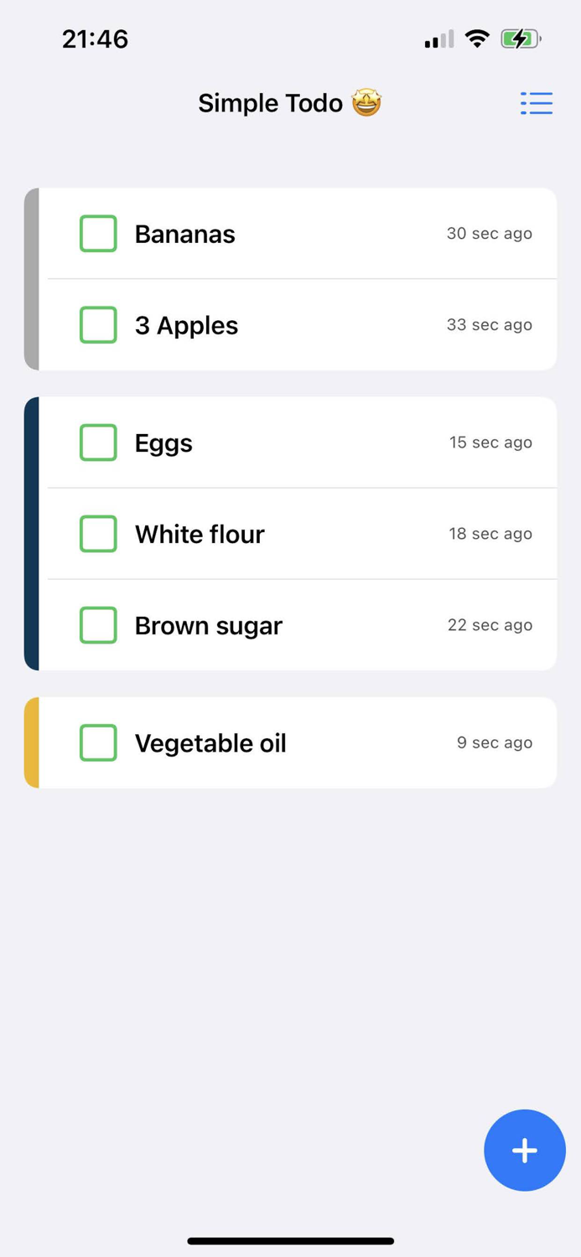Image resolution: width=581 pixels, height=1257 pixels.
Task: Open the list menu icon at top right
Action: pos(537,103)
